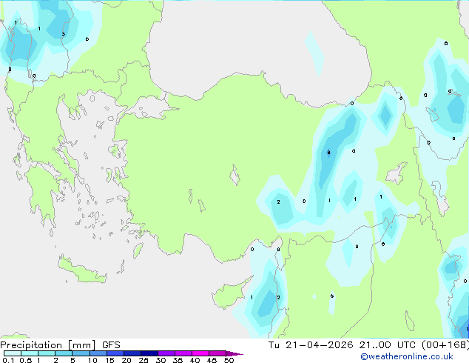Click the precipitation value '3' on the map

(x=63, y=34)
